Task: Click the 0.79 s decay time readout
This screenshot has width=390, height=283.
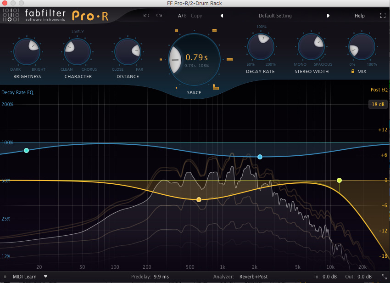Action: click(x=196, y=57)
